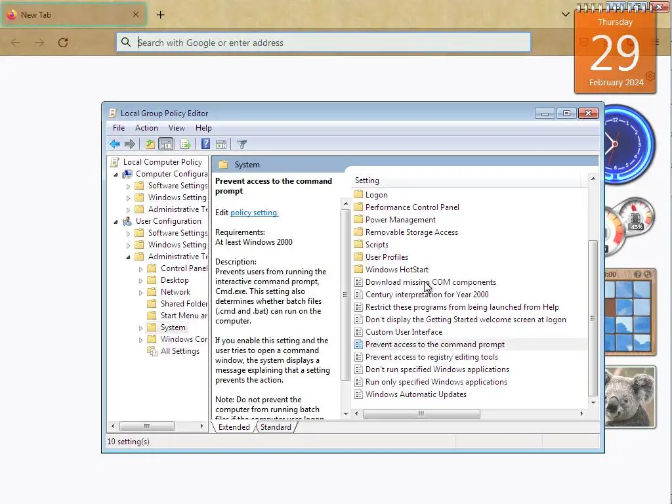
Task: Open the File menu
Action: [x=119, y=128]
